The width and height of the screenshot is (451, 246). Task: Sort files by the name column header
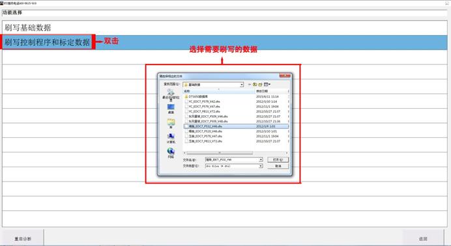pyautogui.click(x=218, y=91)
